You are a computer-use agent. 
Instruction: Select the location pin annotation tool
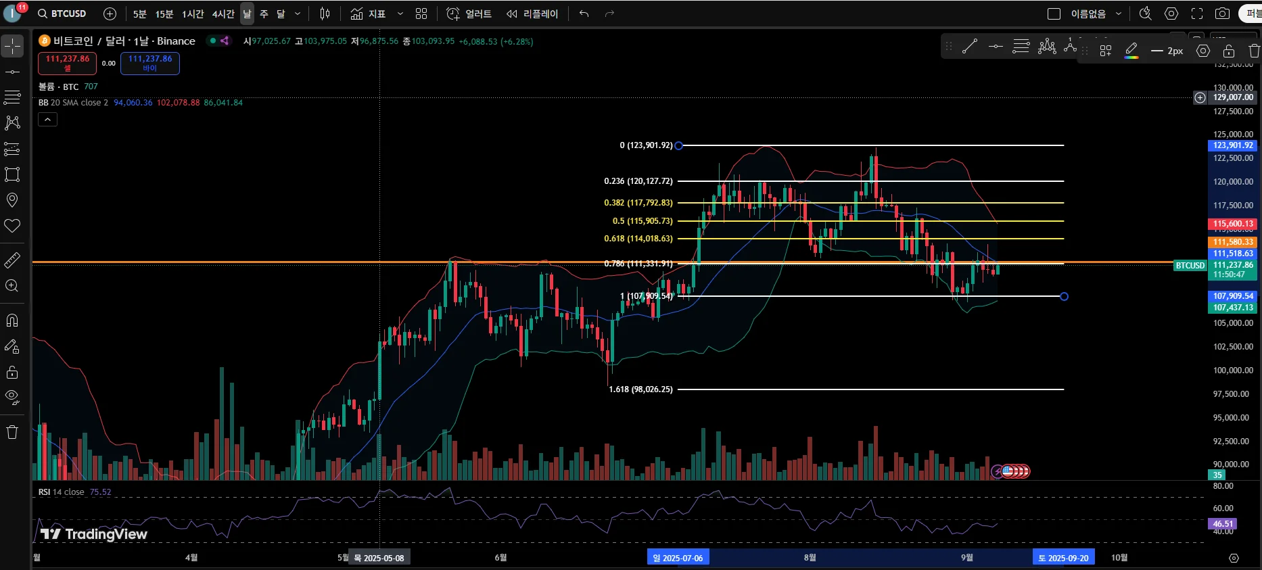click(12, 200)
